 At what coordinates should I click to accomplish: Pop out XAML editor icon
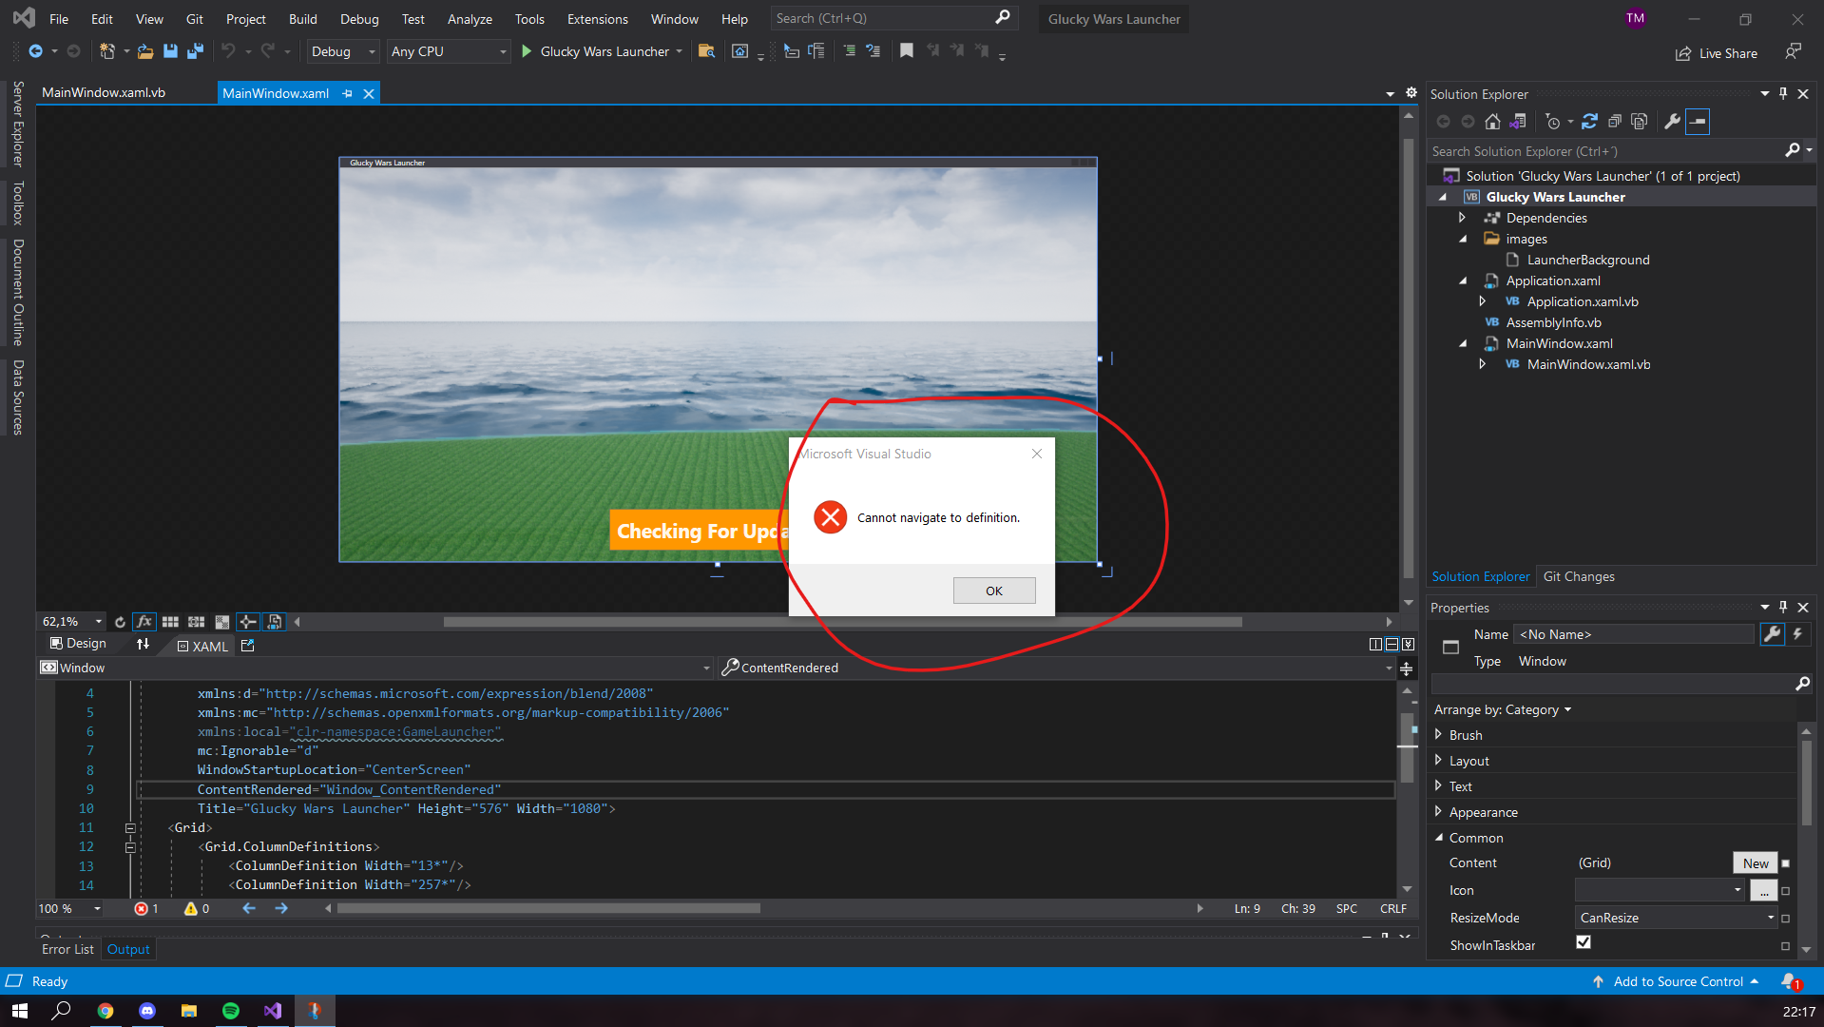click(x=248, y=646)
